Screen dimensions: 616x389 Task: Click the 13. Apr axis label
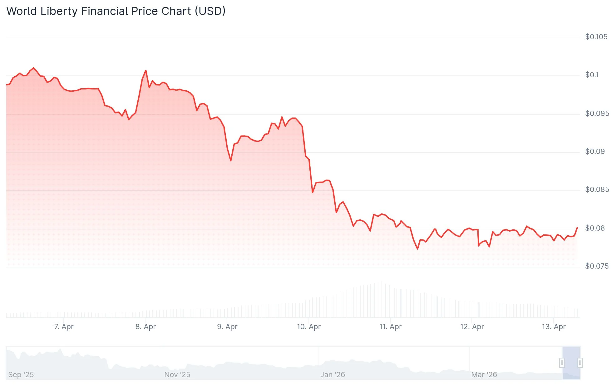click(554, 327)
